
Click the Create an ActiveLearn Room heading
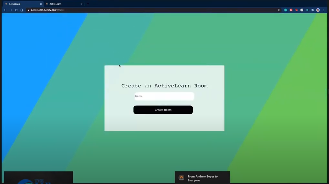coord(164,86)
